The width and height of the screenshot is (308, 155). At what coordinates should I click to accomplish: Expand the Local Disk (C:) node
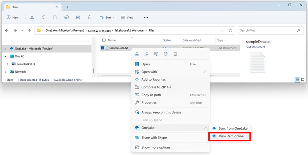(x=8, y=64)
